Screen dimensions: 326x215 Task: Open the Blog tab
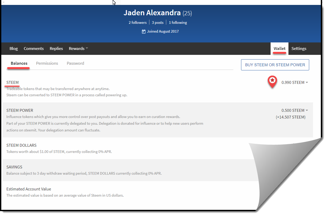tap(14, 49)
